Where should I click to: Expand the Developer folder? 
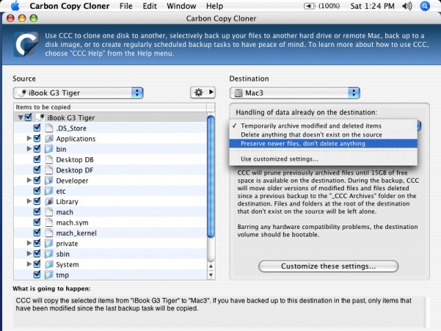(x=29, y=180)
